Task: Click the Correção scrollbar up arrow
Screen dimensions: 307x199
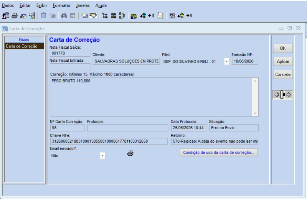Action: 255,81
